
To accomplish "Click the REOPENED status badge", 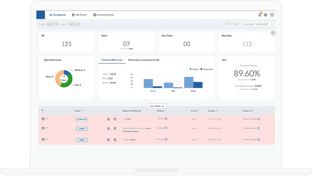I will coord(82,119).
